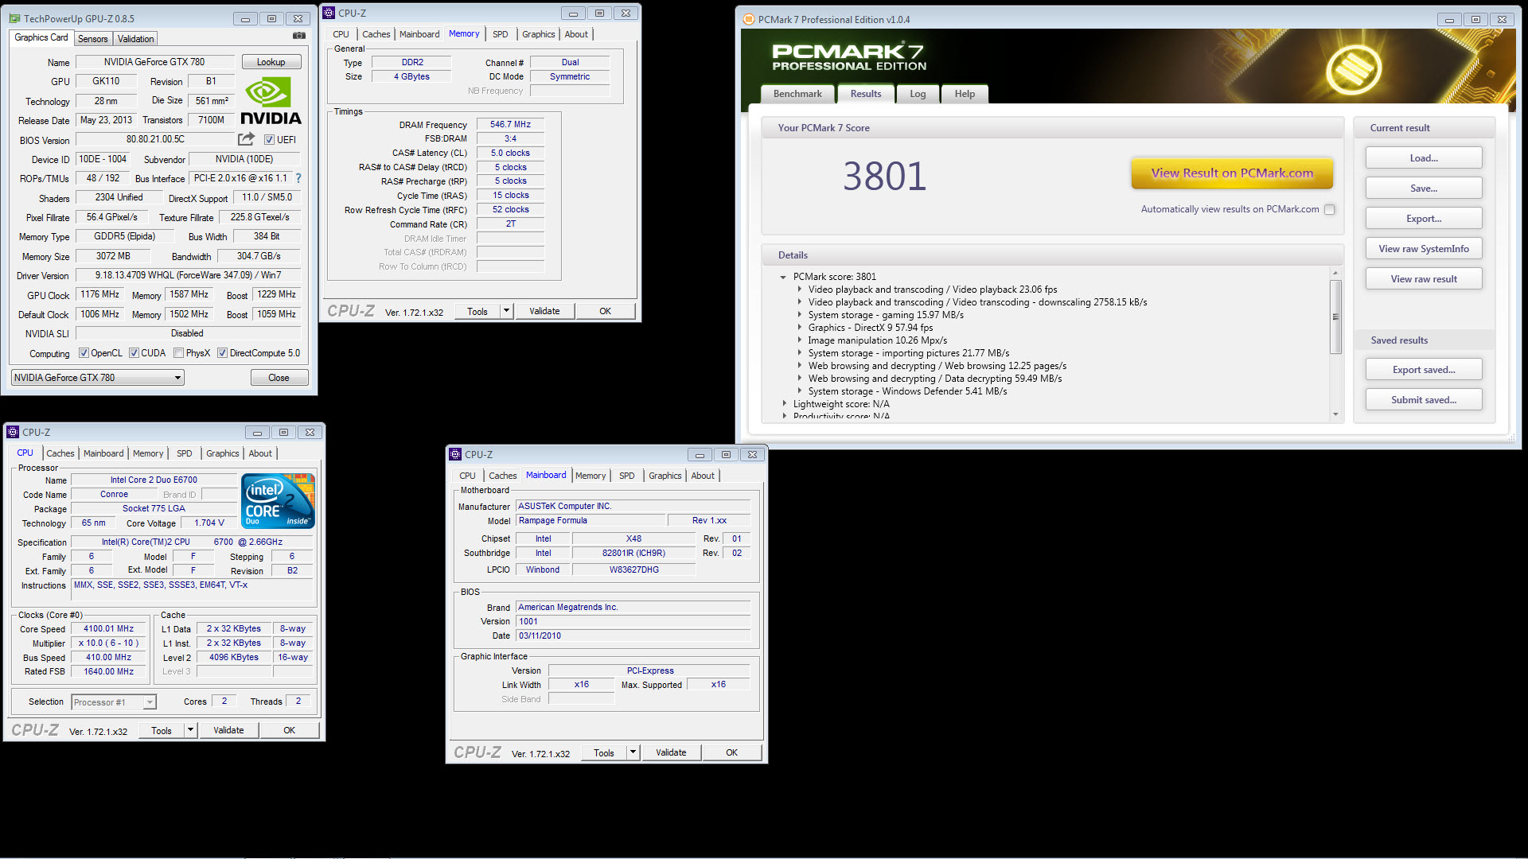Switch to PCMark 7 Benchmark tab
The height and width of the screenshot is (859, 1528).
pos(797,94)
